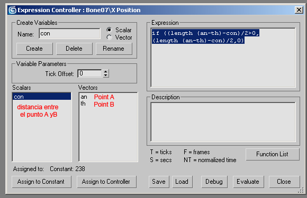Click the Create variable button

[34, 49]
